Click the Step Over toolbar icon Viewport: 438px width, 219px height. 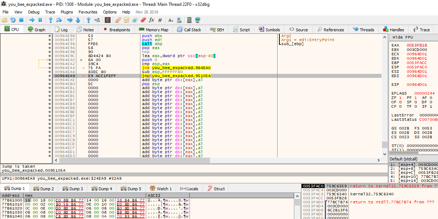pyautogui.click(x=59, y=20)
